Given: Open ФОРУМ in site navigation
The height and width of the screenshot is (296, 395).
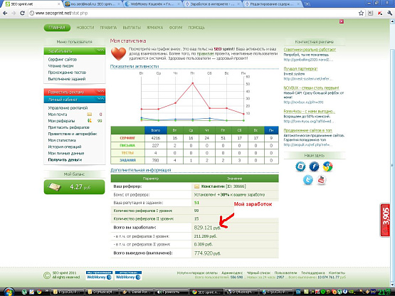Looking at the screenshot, I should pyautogui.click(x=176, y=28).
